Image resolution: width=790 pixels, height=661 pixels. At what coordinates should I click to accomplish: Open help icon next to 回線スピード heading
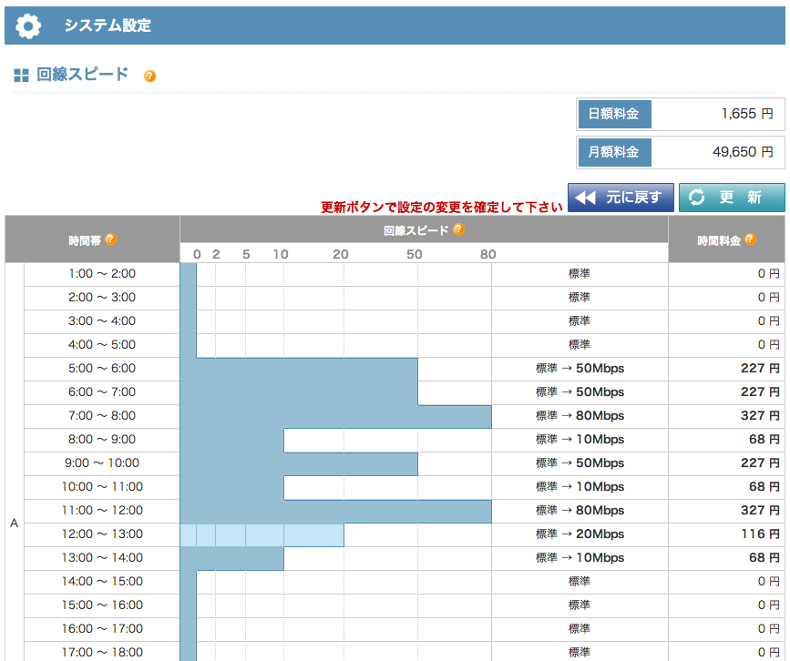pos(149,76)
